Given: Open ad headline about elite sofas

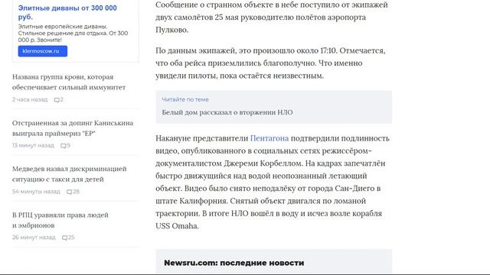Looking at the screenshot, I should [67, 12].
